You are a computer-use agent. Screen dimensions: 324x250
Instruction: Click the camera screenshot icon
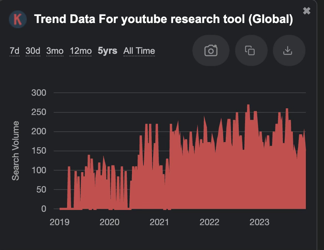pos(211,50)
